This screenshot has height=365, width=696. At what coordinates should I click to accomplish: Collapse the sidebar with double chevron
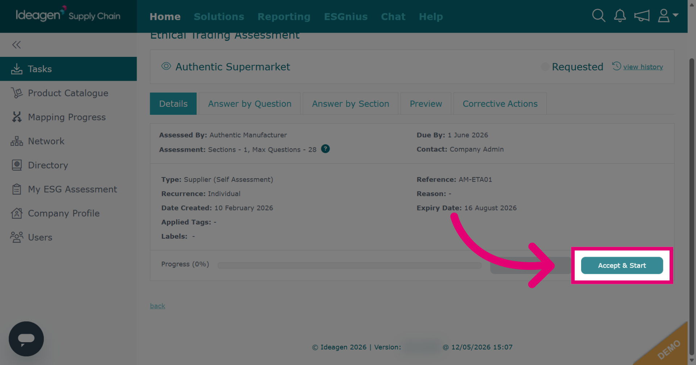pos(16,45)
